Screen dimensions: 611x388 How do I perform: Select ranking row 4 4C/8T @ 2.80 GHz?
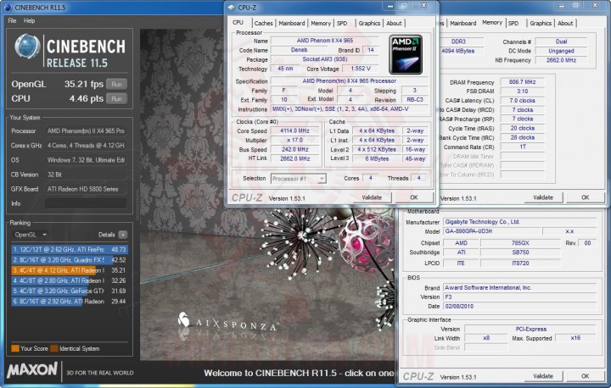click(x=70, y=280)
